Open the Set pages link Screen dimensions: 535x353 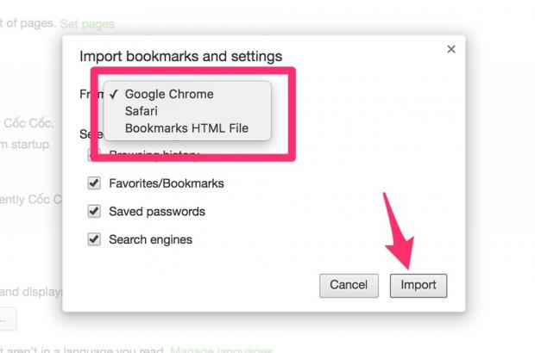click(87, 23)
